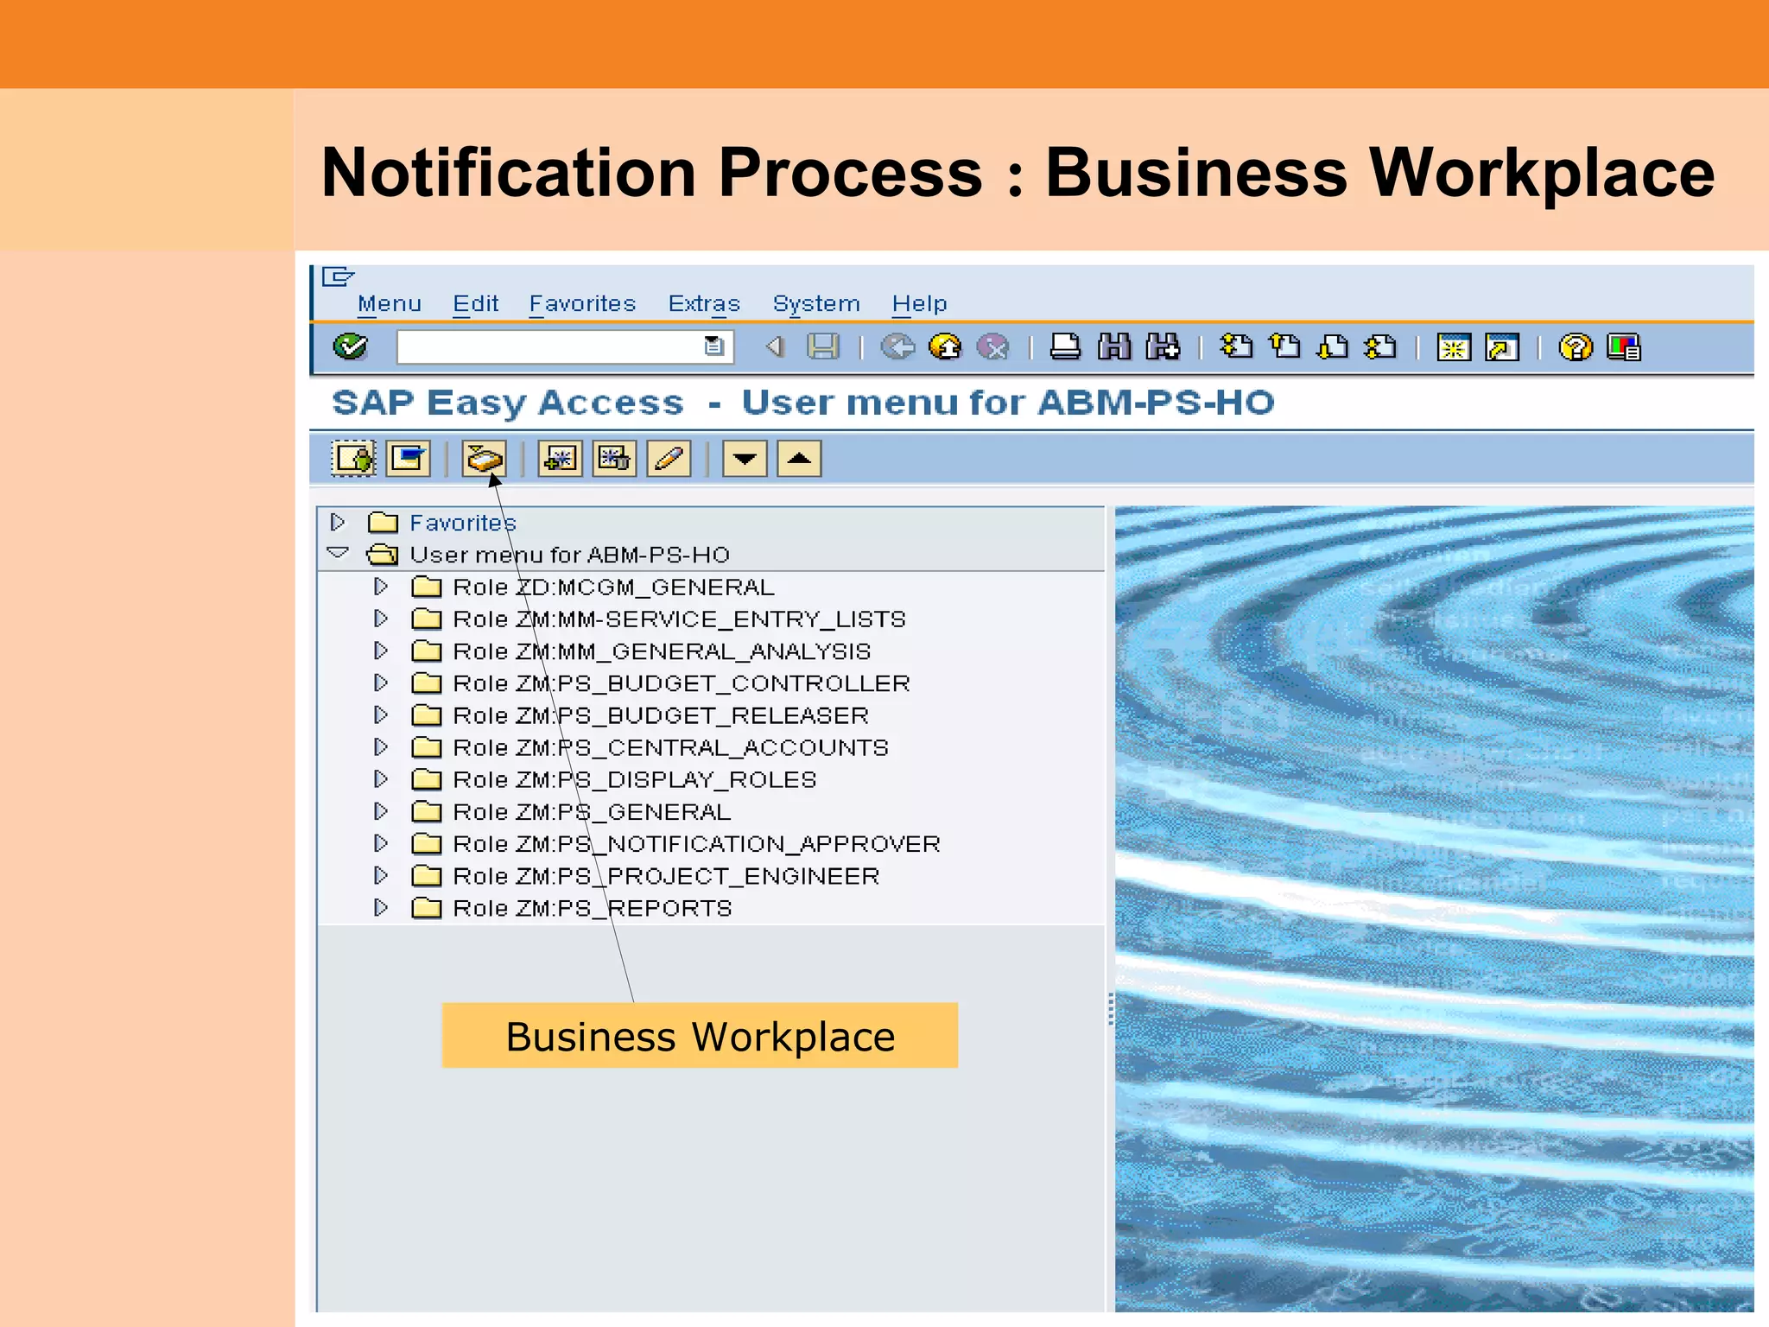Select Role ZM:PS_REPORTS label
The height and width of the screenshot is (1327, 1769).
593,908
